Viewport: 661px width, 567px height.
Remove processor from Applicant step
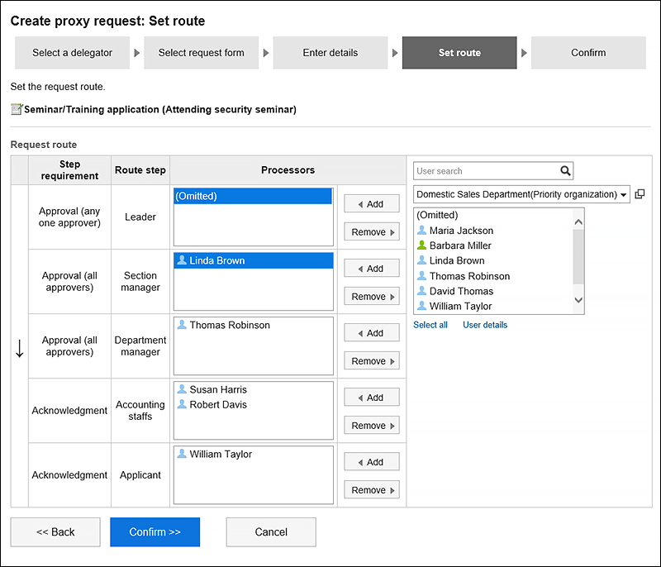point(371,490)
